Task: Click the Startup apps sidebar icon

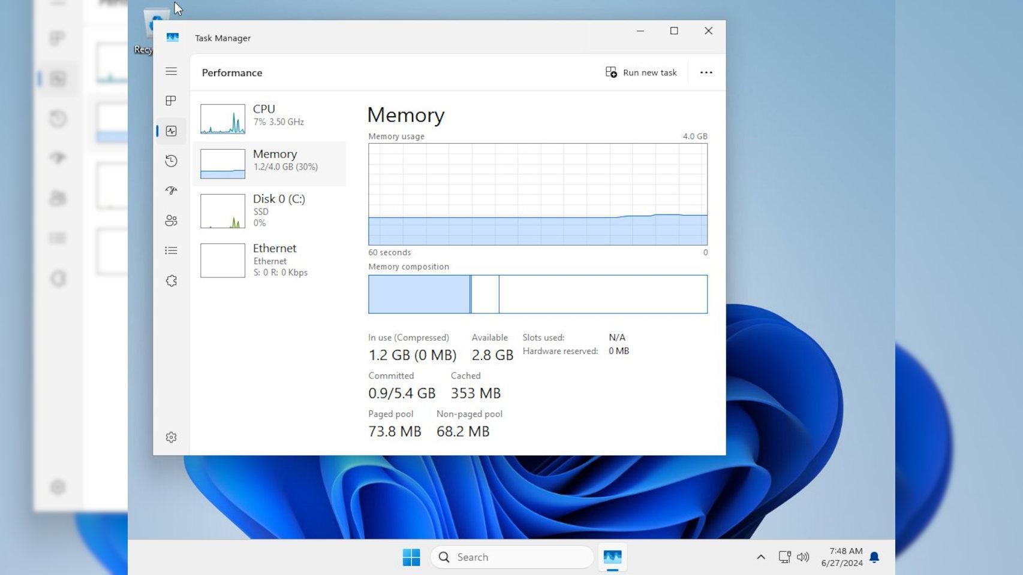Action: (x=171, y=190)
